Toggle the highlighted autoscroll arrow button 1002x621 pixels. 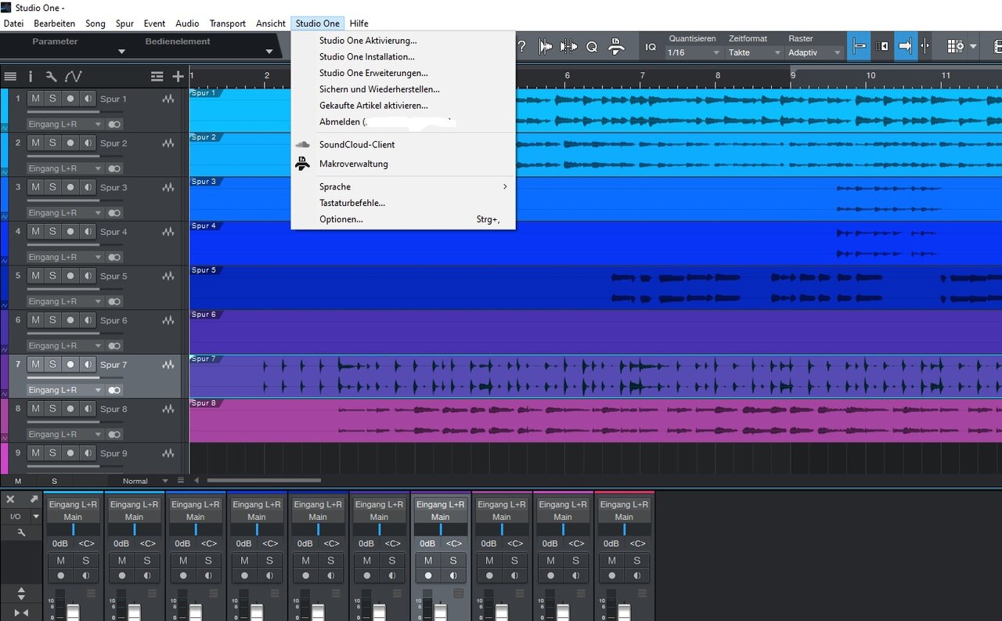click(905, 46)
